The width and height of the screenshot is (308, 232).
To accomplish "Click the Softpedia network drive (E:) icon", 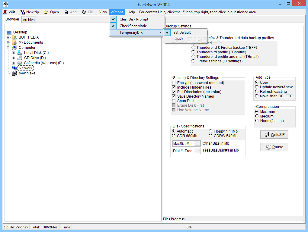I will [20, 63].
